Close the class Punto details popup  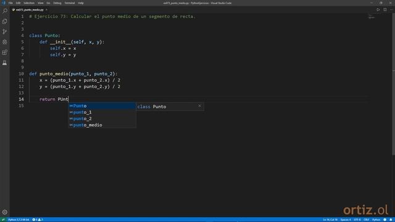pyautogui.click(x=199, y=106)
